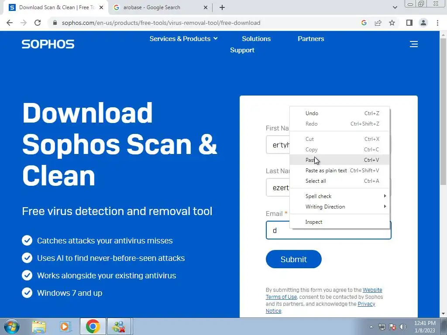The image size is (447, 335).
Task: Select Paste as plain text
Action: click(x=340, y=171)
